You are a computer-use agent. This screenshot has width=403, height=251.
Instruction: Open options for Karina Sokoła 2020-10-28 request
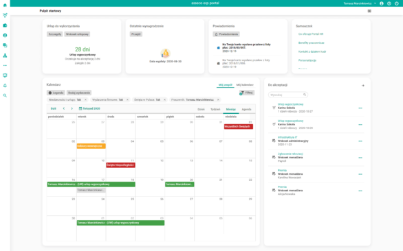360,125
